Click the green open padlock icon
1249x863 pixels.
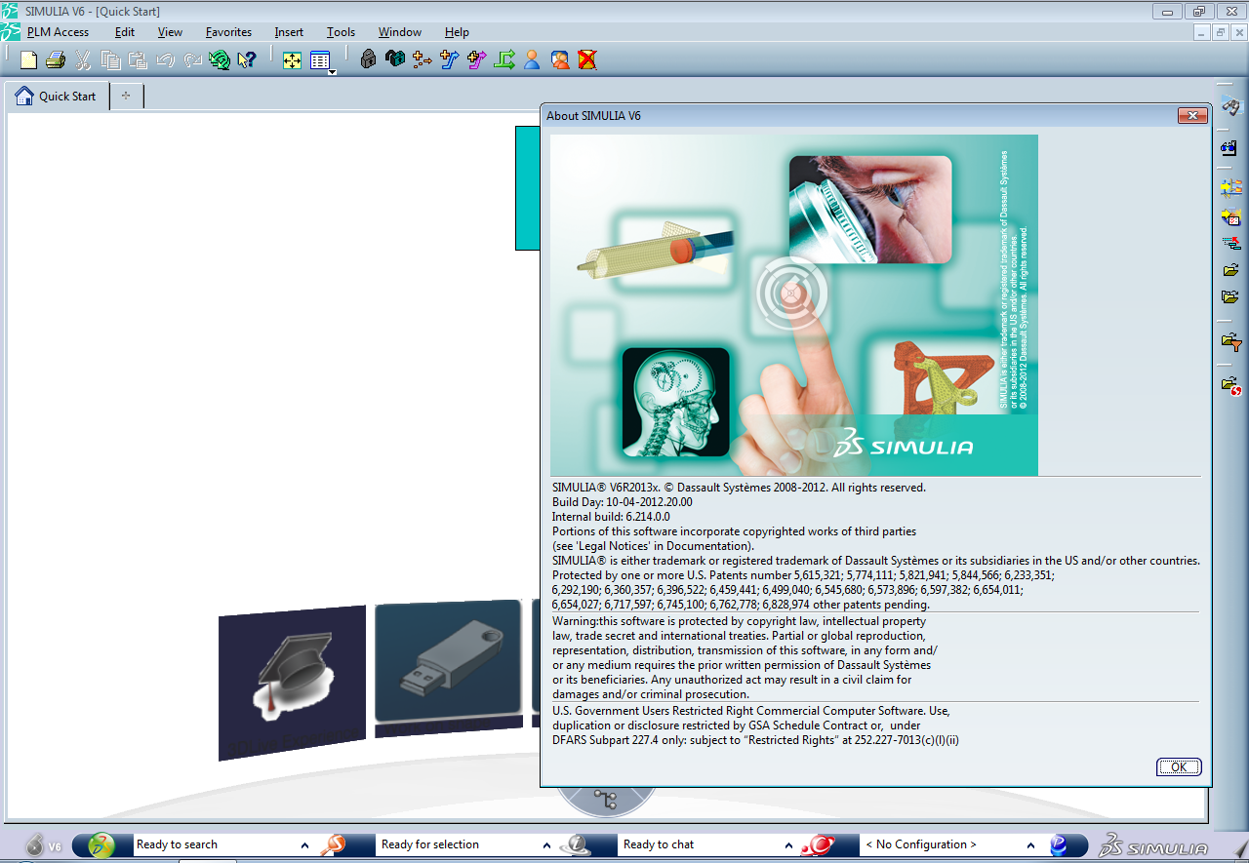coord(395,59)
